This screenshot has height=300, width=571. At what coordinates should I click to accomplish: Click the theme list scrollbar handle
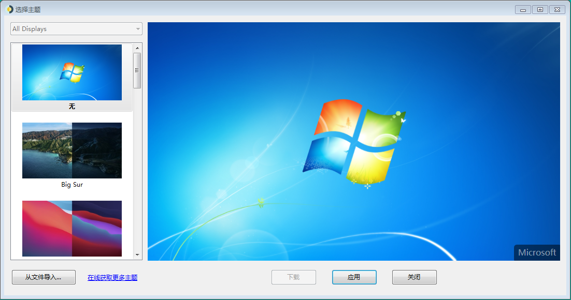pyautogui.click(x=137, y=70)
